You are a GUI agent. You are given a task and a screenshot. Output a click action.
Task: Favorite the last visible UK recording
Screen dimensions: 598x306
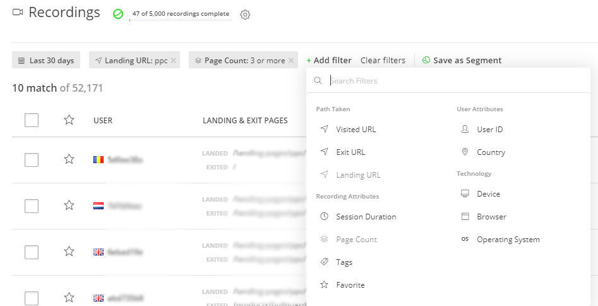pos(69,297)
